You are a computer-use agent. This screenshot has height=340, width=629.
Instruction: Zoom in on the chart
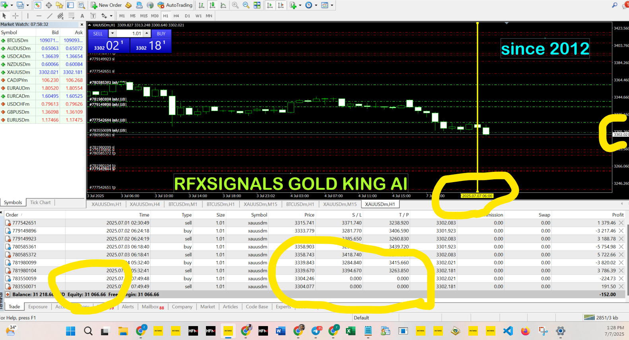[235, 5]
